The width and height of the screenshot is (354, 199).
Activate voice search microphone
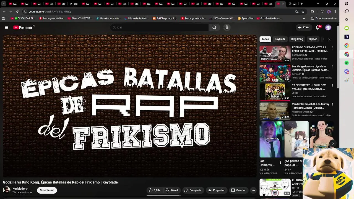pyautogui.click(x=227, y=27)
